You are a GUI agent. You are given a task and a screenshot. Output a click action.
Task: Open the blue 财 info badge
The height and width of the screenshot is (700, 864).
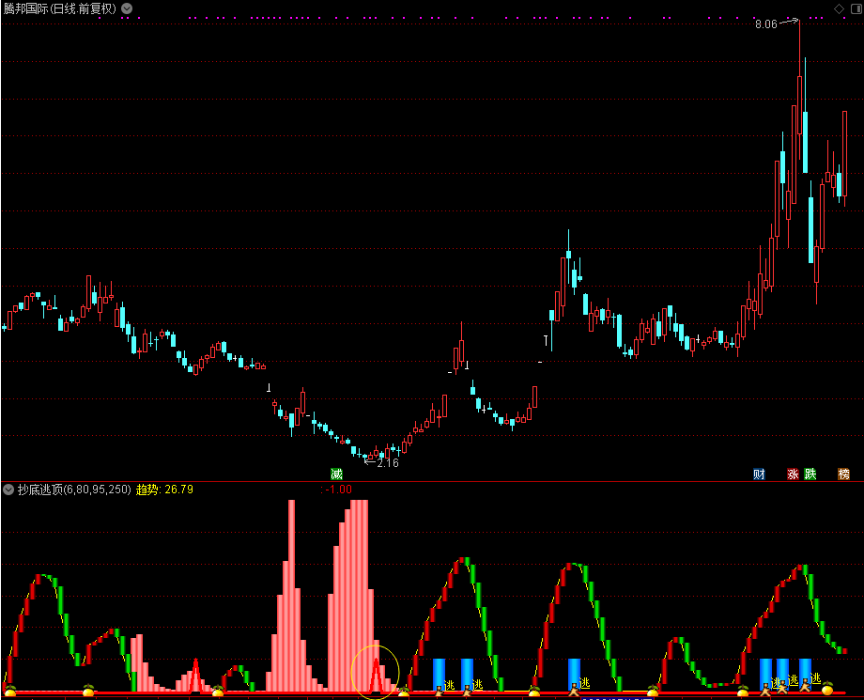759,474
